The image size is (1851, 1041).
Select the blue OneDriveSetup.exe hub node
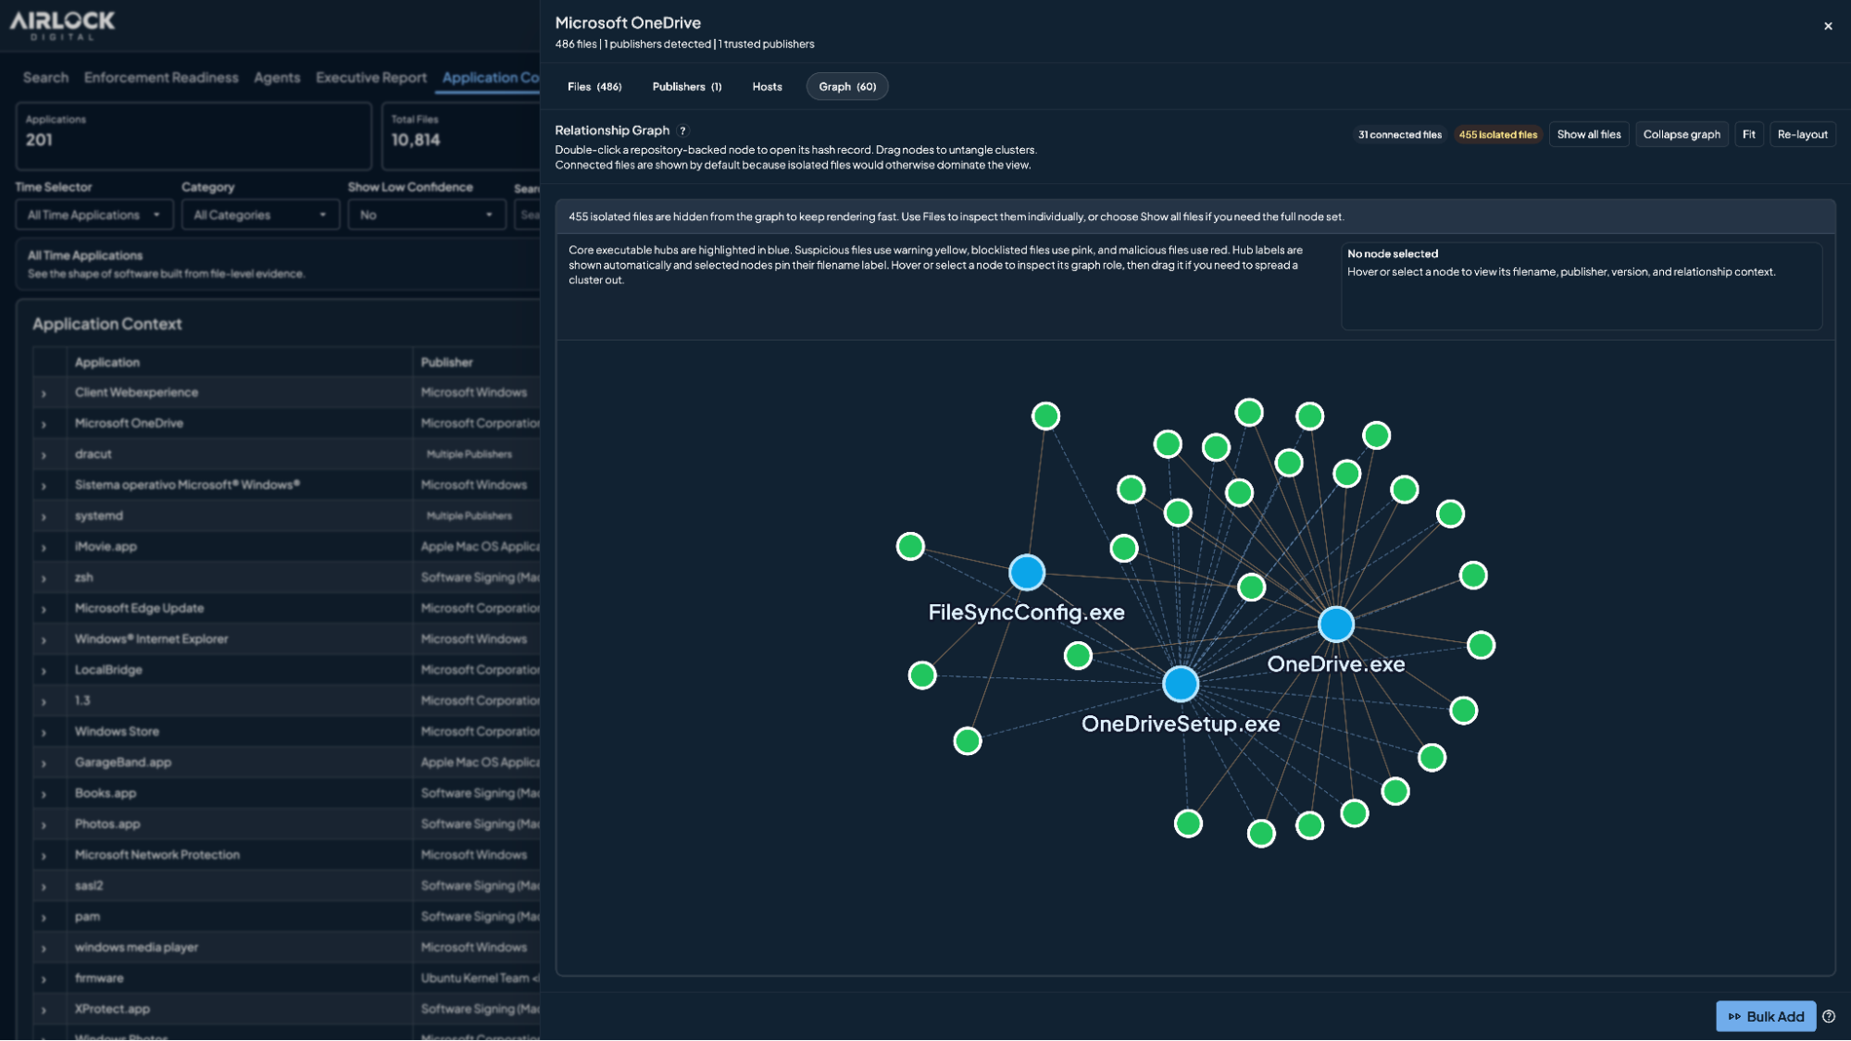pos(1181,684)
